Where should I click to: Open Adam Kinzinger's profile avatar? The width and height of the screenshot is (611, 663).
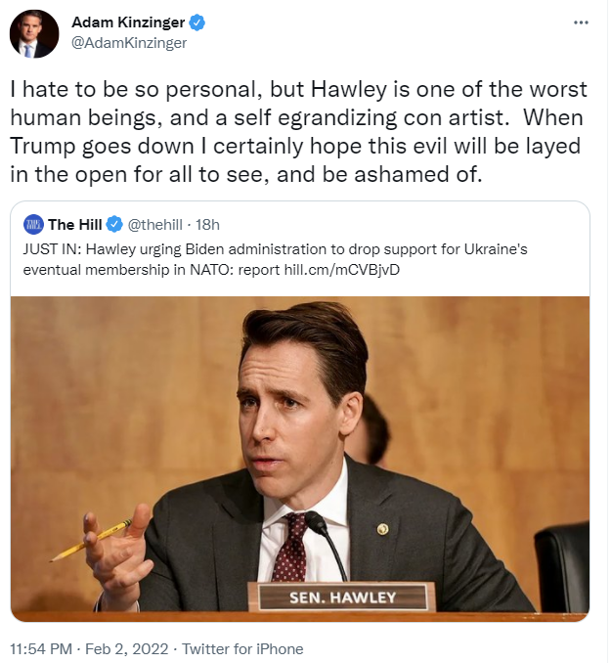point(34,34)
